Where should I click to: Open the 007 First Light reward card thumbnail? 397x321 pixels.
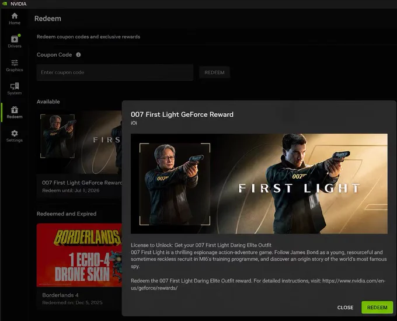79,142
